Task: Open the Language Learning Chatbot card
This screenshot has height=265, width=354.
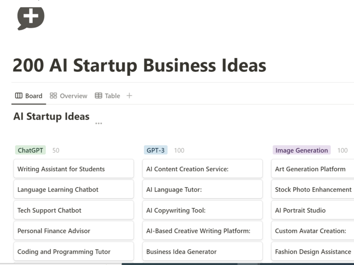Action: 74,189
